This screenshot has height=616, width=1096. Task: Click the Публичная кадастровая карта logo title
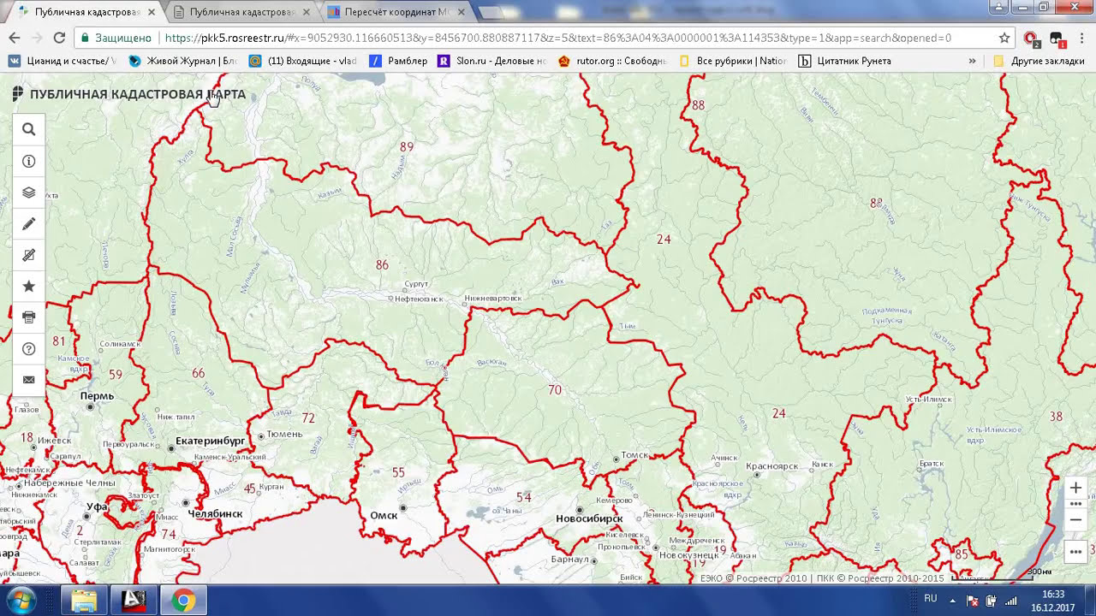129,94
